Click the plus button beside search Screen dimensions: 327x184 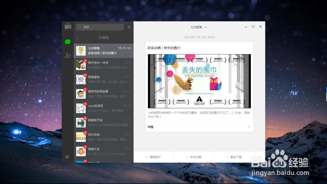(x=129, y=27)
